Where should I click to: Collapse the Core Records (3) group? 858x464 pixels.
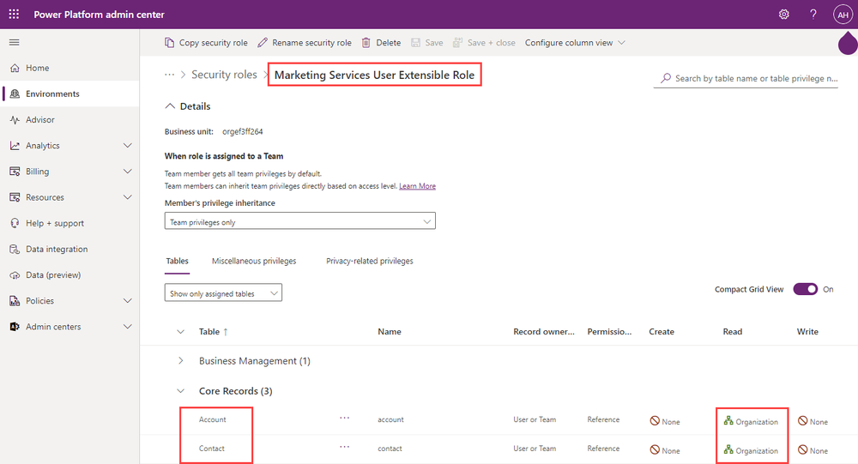click(x=180, y=391)
